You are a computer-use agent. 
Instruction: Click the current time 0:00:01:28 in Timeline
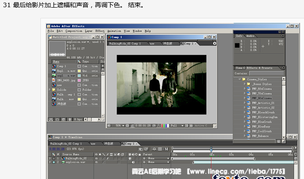point(57,149)
